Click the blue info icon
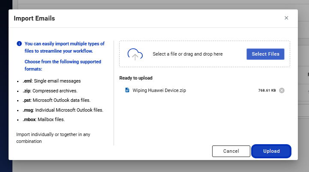Viewport: 309px width, 172px height. coord(19,44)
